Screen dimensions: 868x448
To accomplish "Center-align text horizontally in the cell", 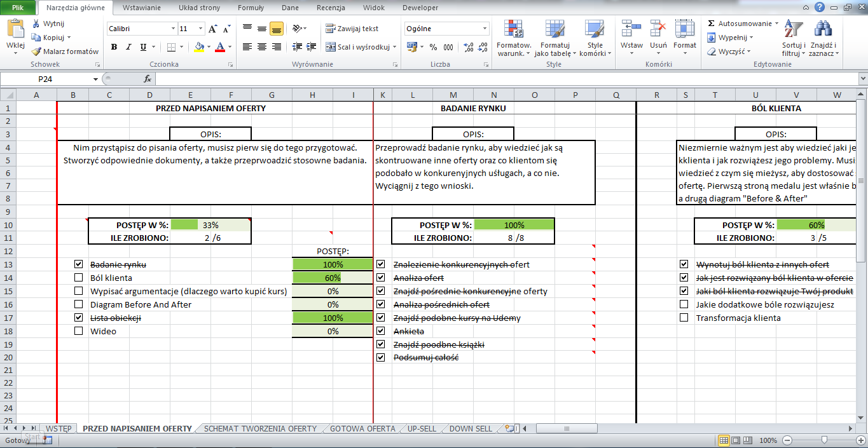I will click(262, 47).
